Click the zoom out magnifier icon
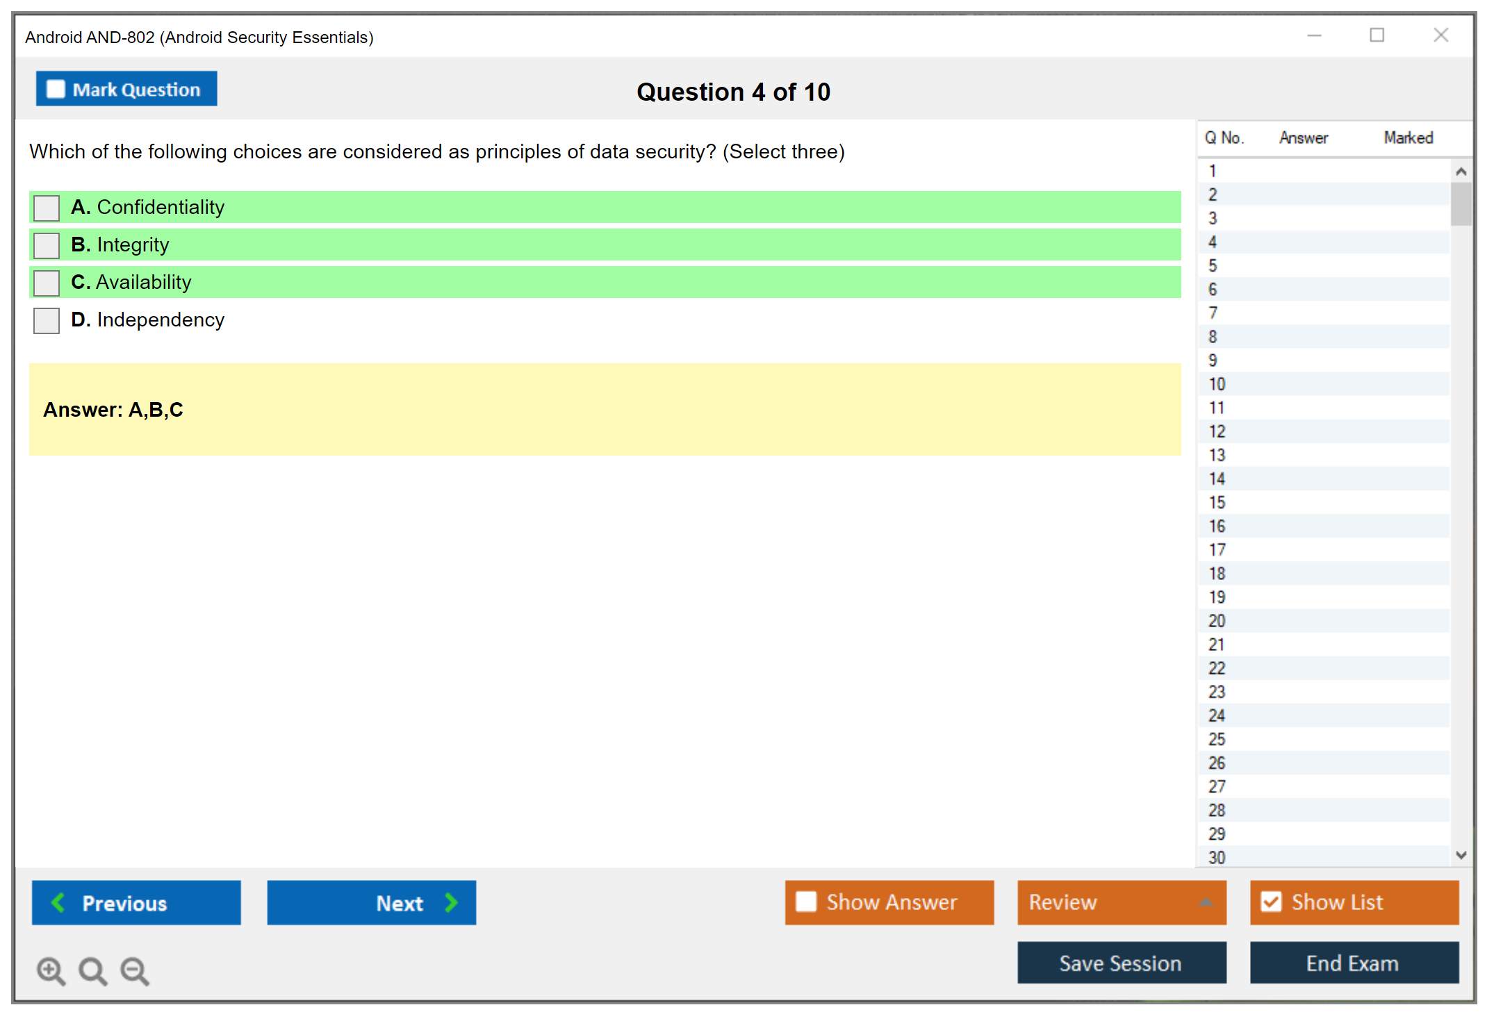This screenshot has width=1494, height=1021. (x=134, y=970)
